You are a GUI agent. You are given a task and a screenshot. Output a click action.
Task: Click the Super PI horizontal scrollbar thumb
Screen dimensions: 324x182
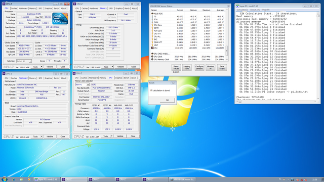pyautogui.click(x=239, y=101)
